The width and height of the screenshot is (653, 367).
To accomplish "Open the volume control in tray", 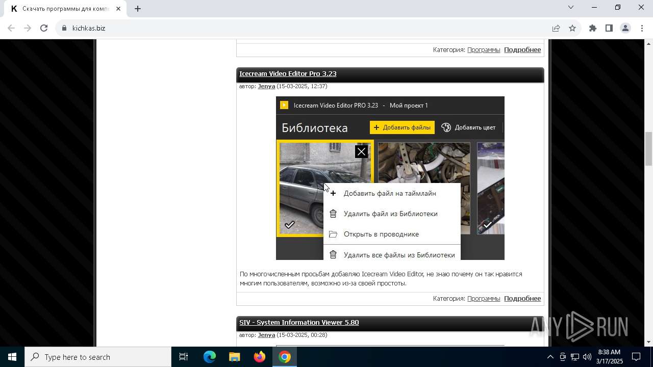I will pos(587,357).
